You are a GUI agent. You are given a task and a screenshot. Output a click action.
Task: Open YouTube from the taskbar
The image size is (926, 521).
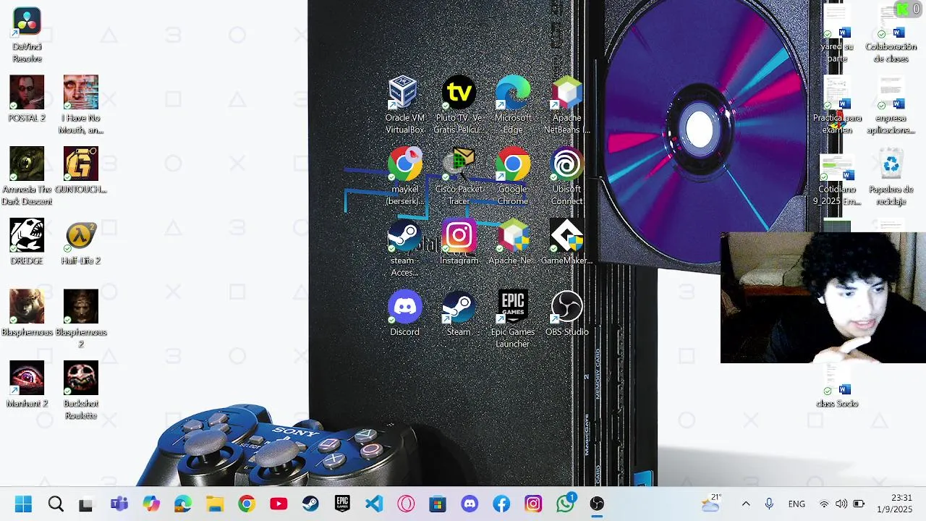(279, 504)
